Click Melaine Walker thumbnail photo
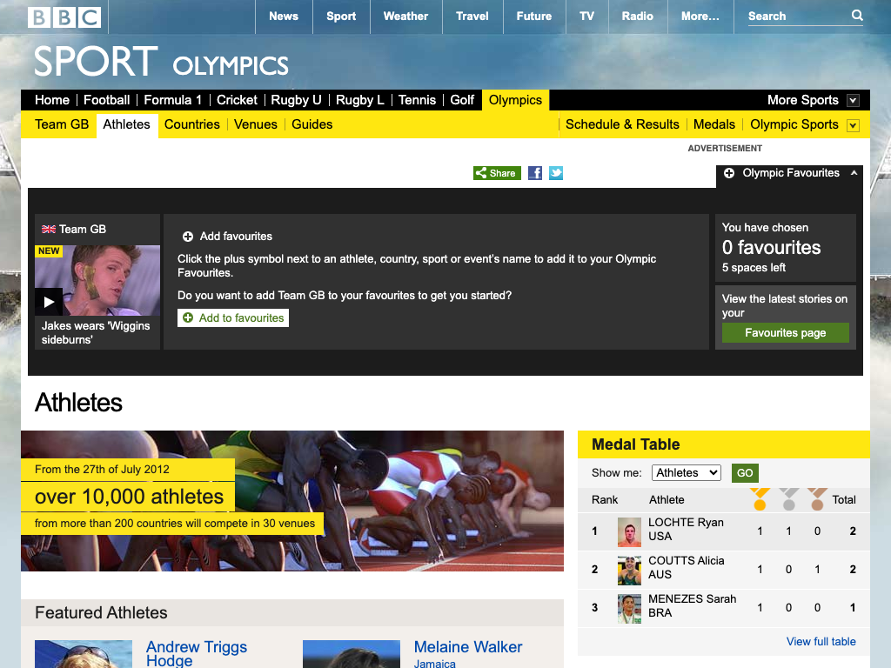Image resolution: width=891 pixels, height=668 pixels. 352,654
